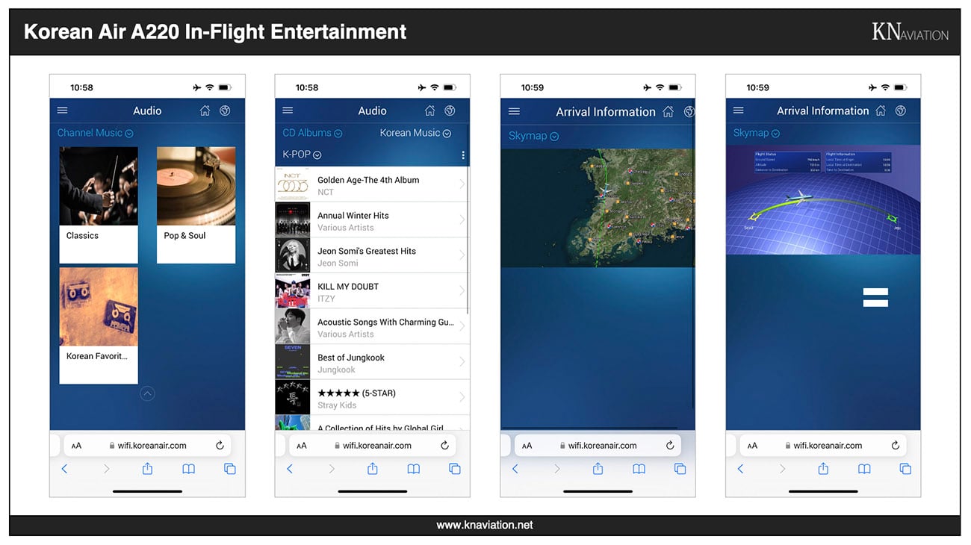Open hamburger menu in first phone's Channel Music screen
This screenshot has width=971, height=545.
(63, 110)
